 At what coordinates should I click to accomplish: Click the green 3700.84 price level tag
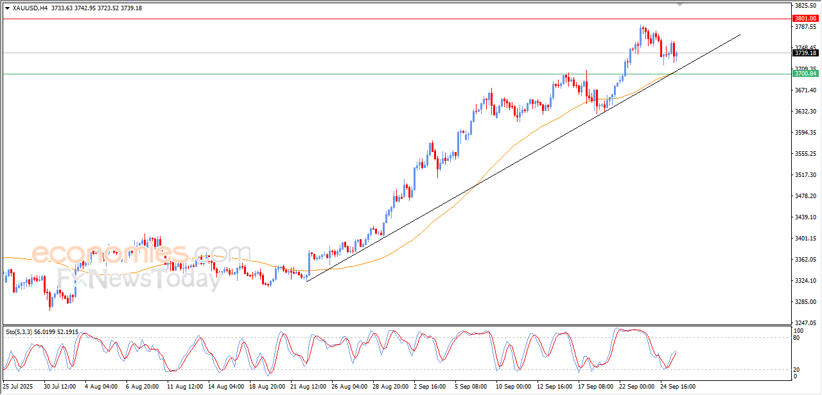805,74
